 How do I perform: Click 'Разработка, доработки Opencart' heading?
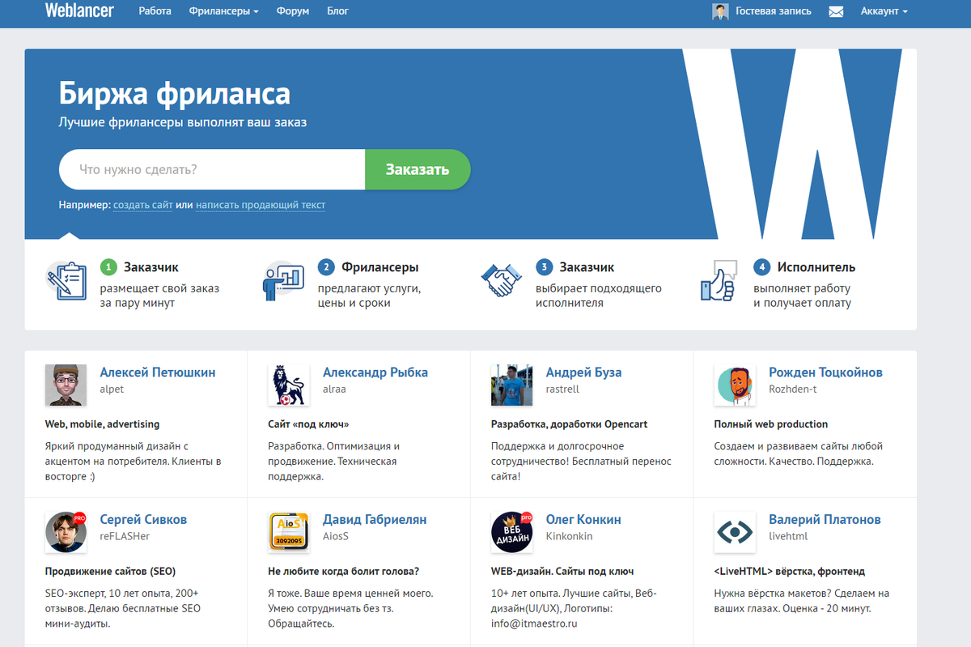(x=569, y=424)
